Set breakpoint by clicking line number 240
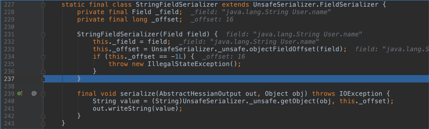Screen dimensions: 429x129 (9, 101)
